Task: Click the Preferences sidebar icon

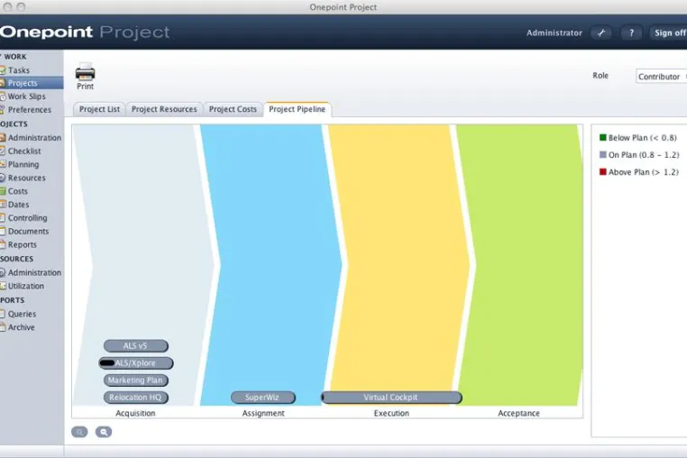Action: pyautogui.click(x=3, y=110)
